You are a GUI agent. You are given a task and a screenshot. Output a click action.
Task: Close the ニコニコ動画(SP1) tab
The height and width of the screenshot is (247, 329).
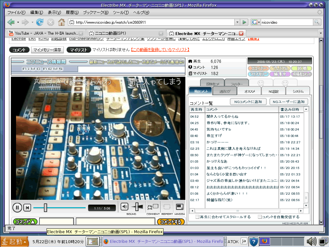click(x=161, y=33)
